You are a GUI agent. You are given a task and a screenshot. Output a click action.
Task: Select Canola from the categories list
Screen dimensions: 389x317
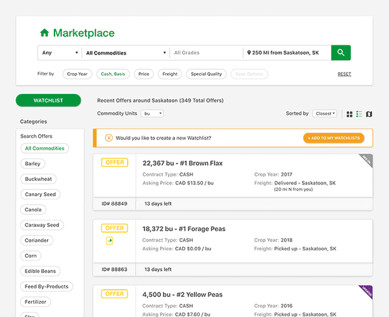[x=33, y=209]
